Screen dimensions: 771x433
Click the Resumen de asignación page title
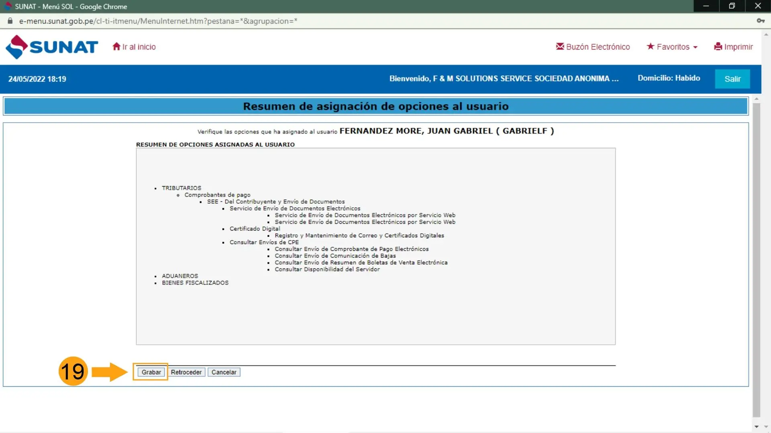[376, 106]
